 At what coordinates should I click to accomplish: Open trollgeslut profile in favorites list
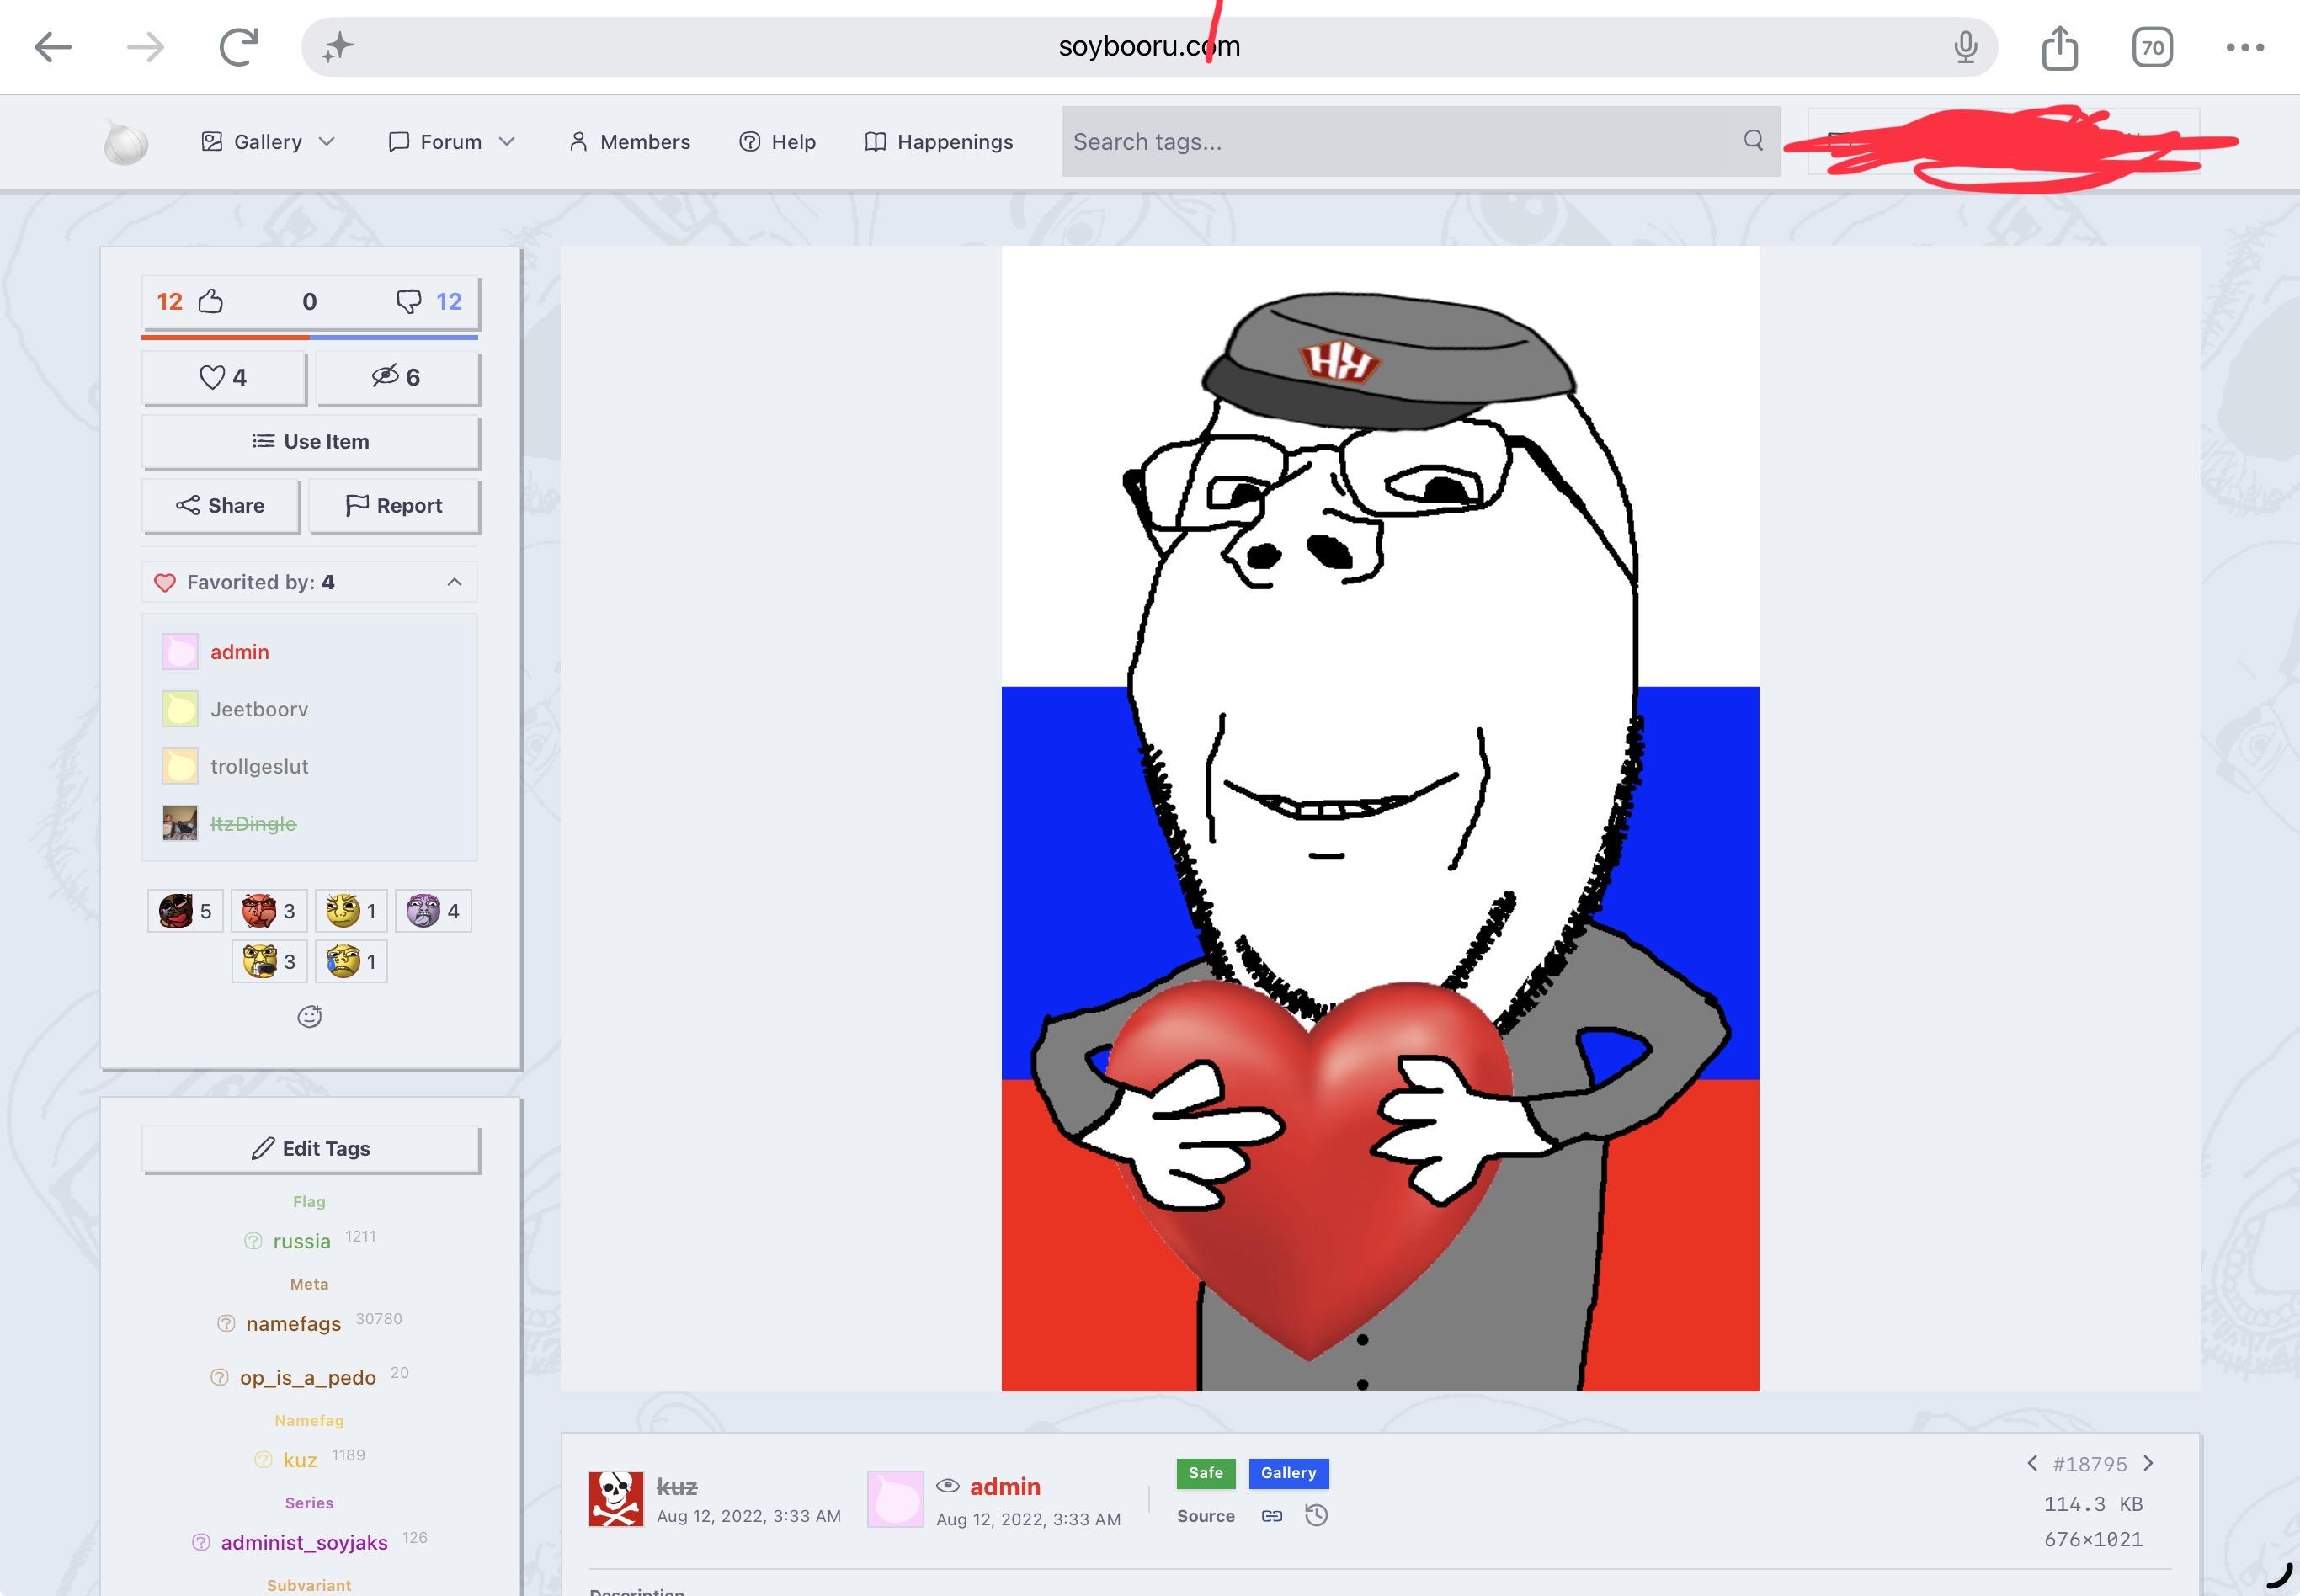coord(260,766)
